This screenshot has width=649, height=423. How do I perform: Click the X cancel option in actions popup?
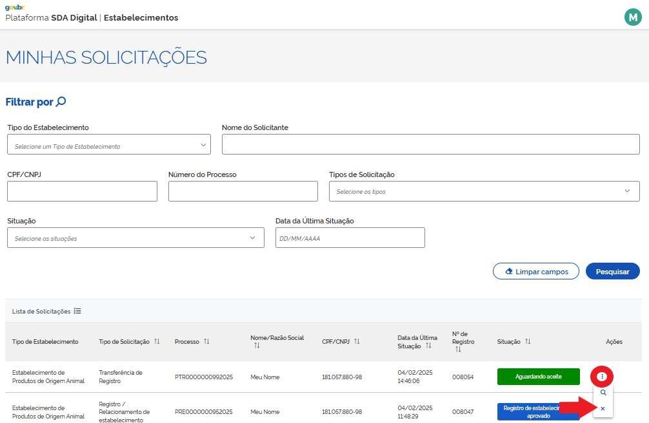tap(603, 408)
